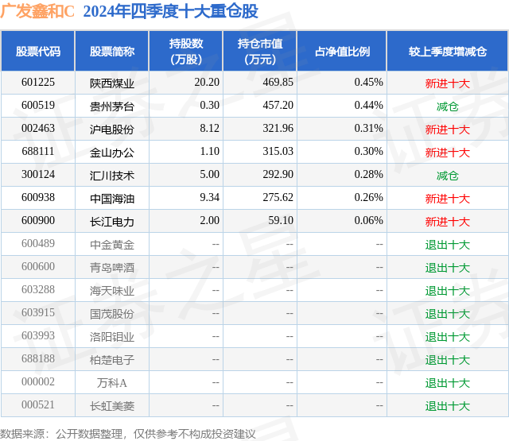Click stock code 603993
This screenshot has width=509, height=441.
tap(38, 335)
